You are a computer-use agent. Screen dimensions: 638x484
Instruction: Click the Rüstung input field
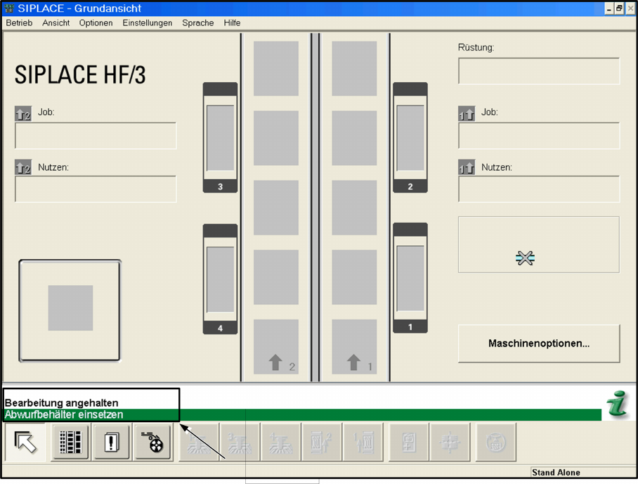point(538,72)
